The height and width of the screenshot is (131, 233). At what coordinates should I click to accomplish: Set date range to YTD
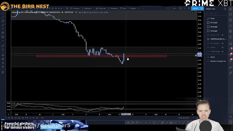27,118
